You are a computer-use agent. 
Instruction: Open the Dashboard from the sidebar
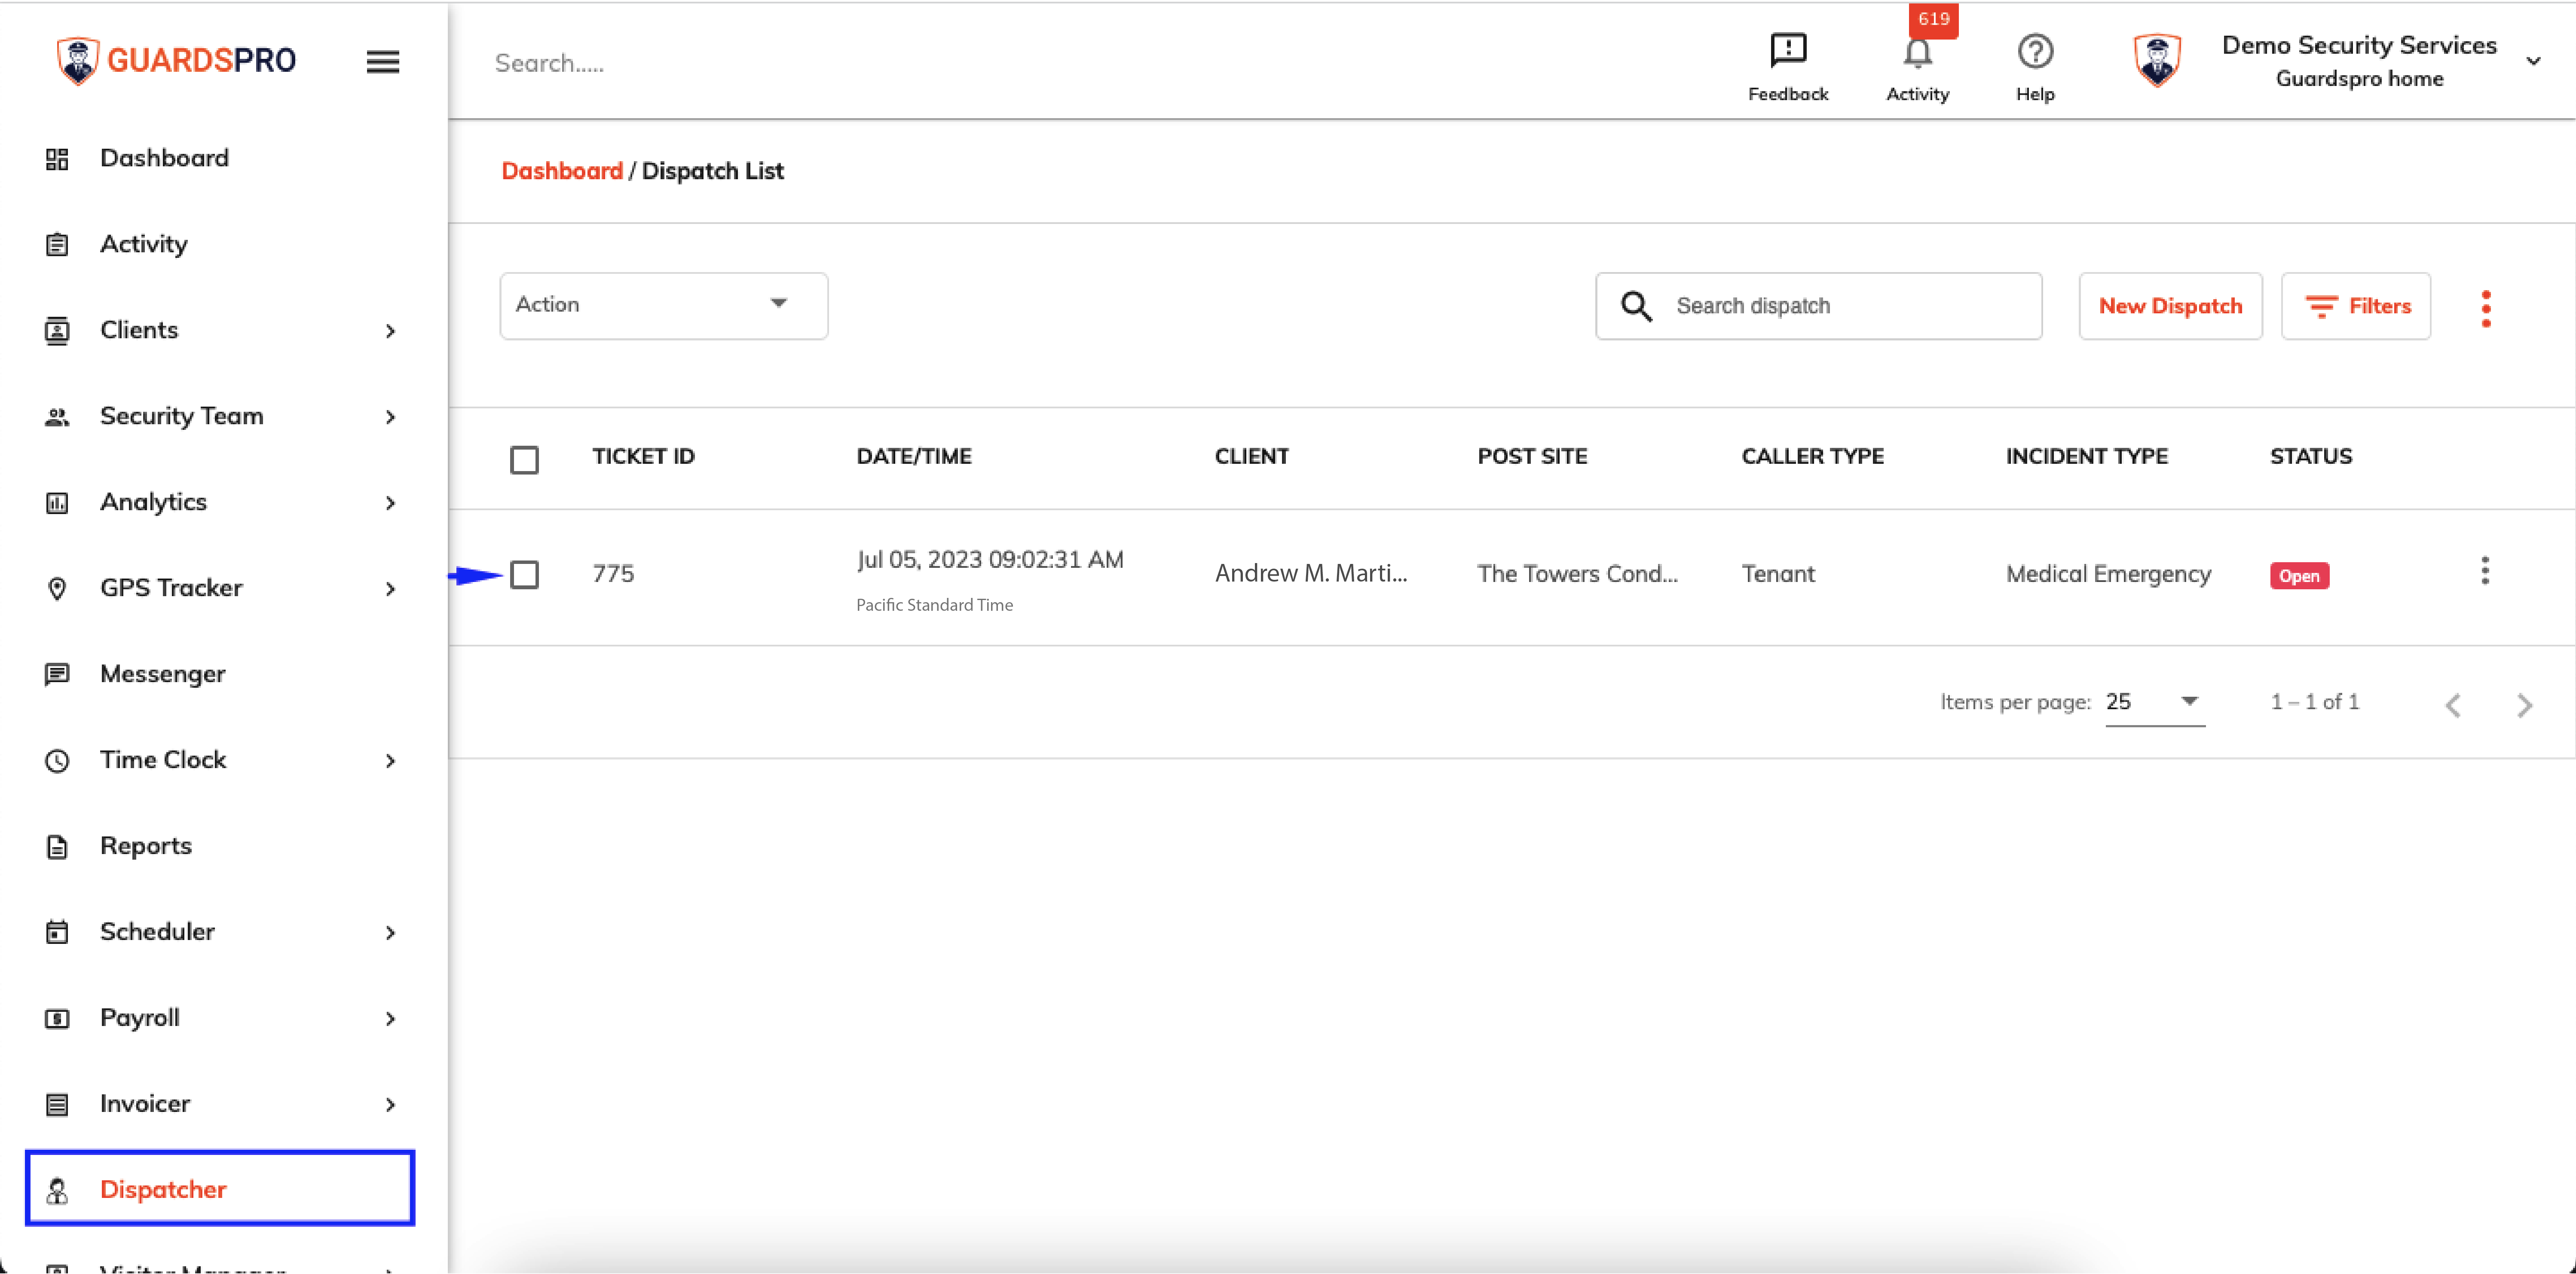coord(164,157)
